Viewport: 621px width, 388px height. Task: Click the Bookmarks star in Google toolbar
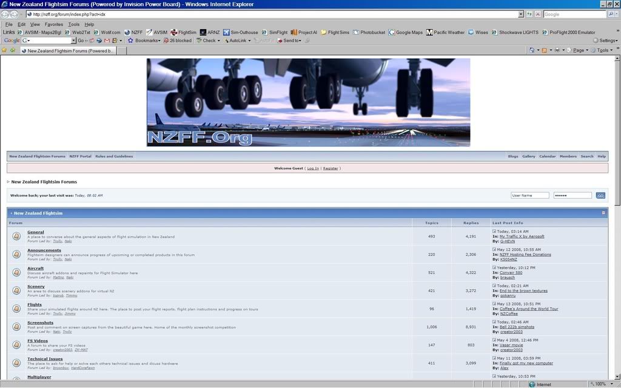tap(130, 41)
